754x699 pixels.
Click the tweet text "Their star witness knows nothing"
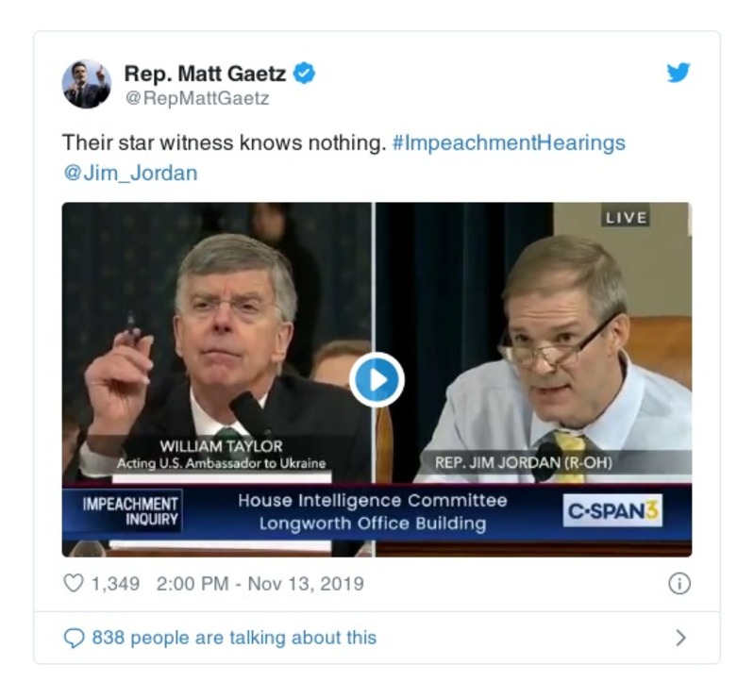pyautogui.click(x=224, y=142)
